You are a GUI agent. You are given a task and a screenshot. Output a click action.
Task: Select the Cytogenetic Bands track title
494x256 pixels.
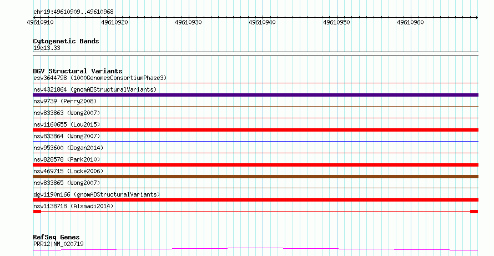(x=66, y=41)
